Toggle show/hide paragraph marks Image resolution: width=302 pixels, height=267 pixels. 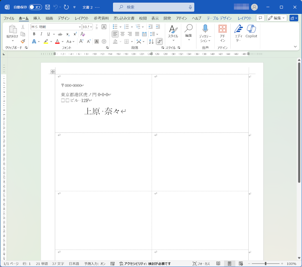click(x=160, y=41)
